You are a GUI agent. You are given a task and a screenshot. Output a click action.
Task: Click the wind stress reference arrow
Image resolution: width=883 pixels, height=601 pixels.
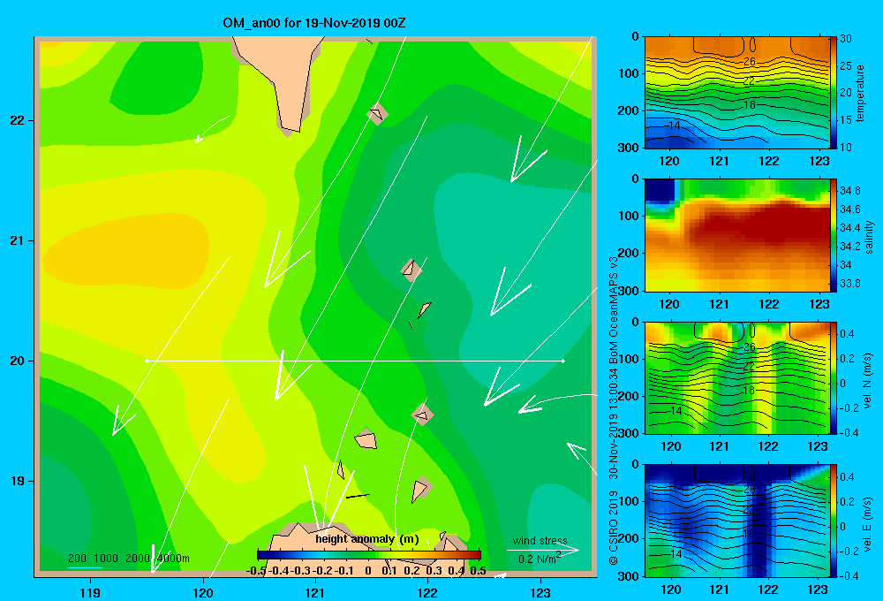pos(543,550)
